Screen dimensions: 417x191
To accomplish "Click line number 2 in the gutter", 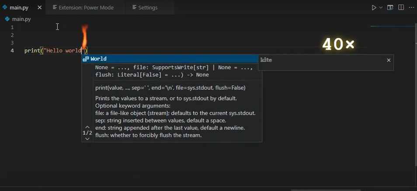I will click(12, 35).
